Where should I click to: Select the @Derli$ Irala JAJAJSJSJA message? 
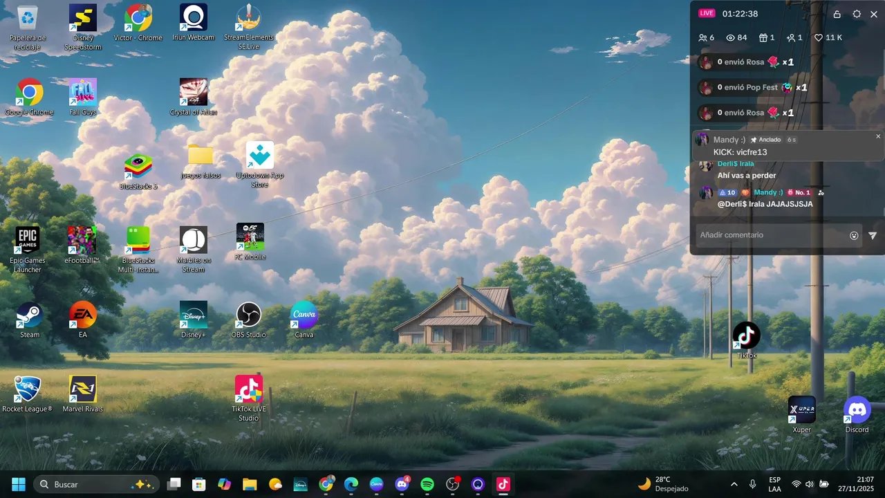(765, 204)
